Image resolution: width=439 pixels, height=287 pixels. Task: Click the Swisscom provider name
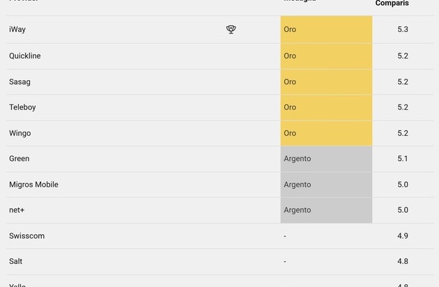pos(26,235)
